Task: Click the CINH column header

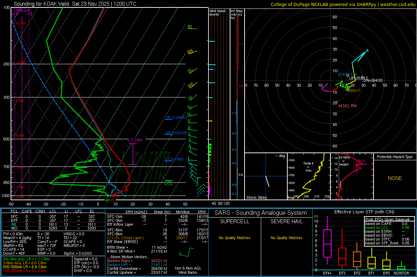Action: (40, 211)
